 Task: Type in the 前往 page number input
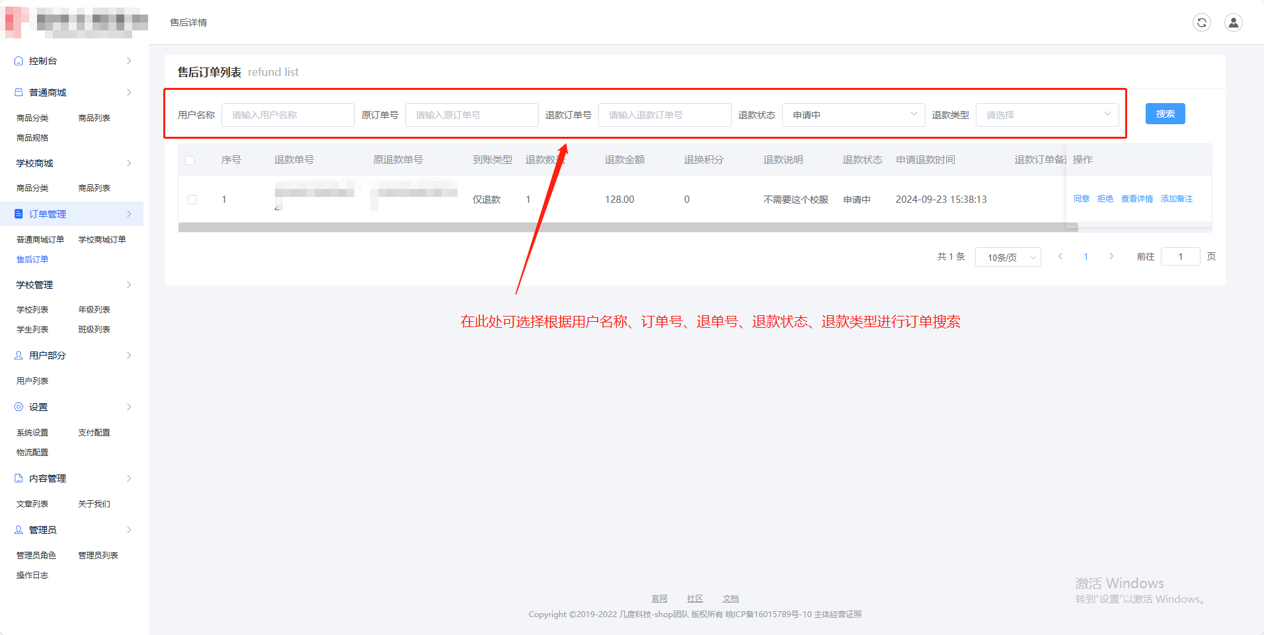click(x=1180, y=256)
